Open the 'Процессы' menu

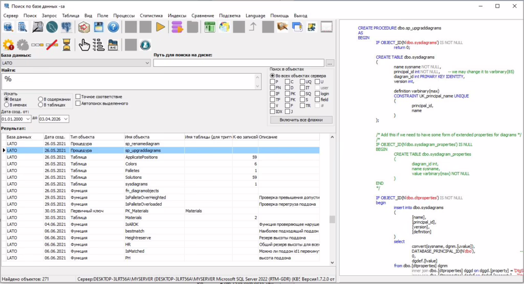[124, 16]
